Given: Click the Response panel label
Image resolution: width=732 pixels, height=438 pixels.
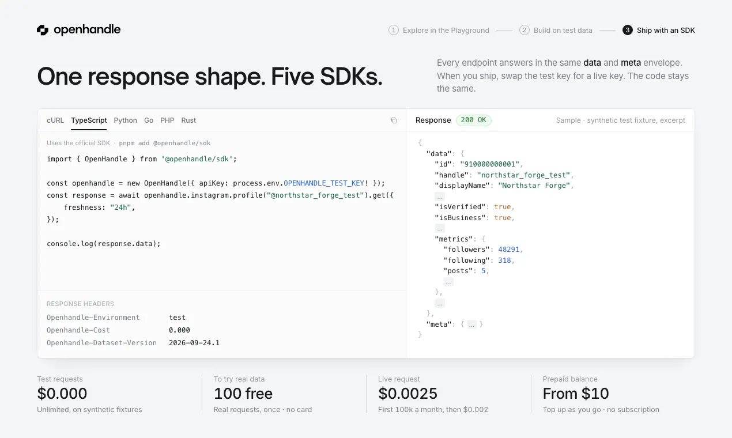Looking at the screenshot, I should tap(433, 120).
